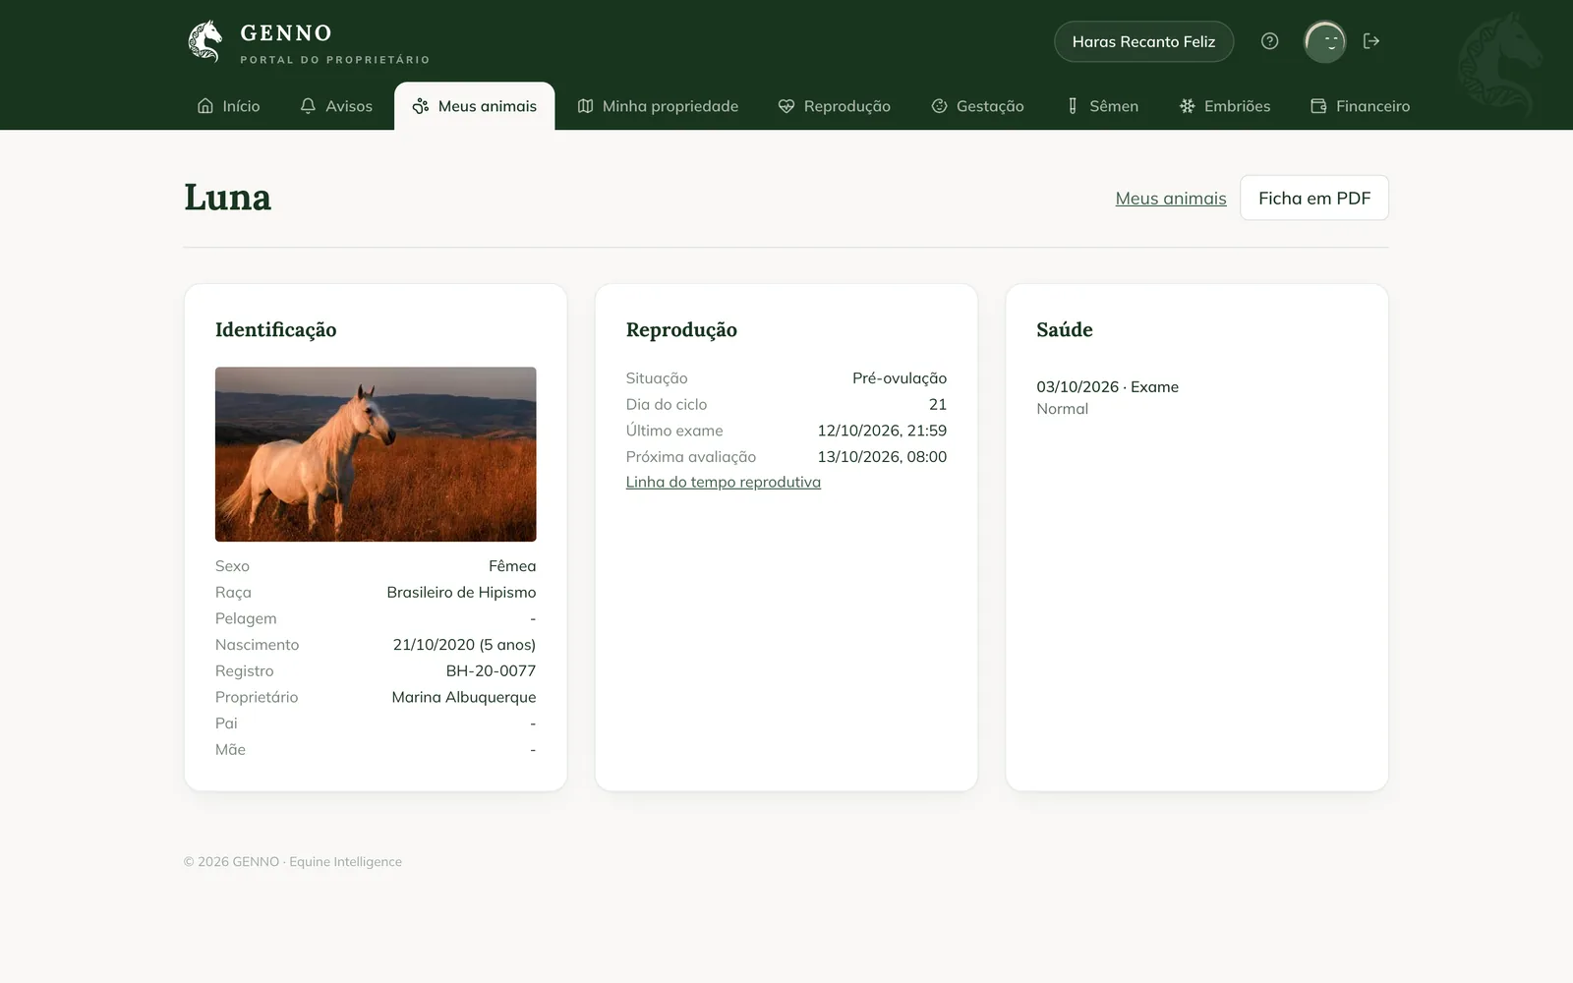This screenshot has height=983, width=1573.
Task: Click the Reprodução card heading
Action: coord(681,330)
